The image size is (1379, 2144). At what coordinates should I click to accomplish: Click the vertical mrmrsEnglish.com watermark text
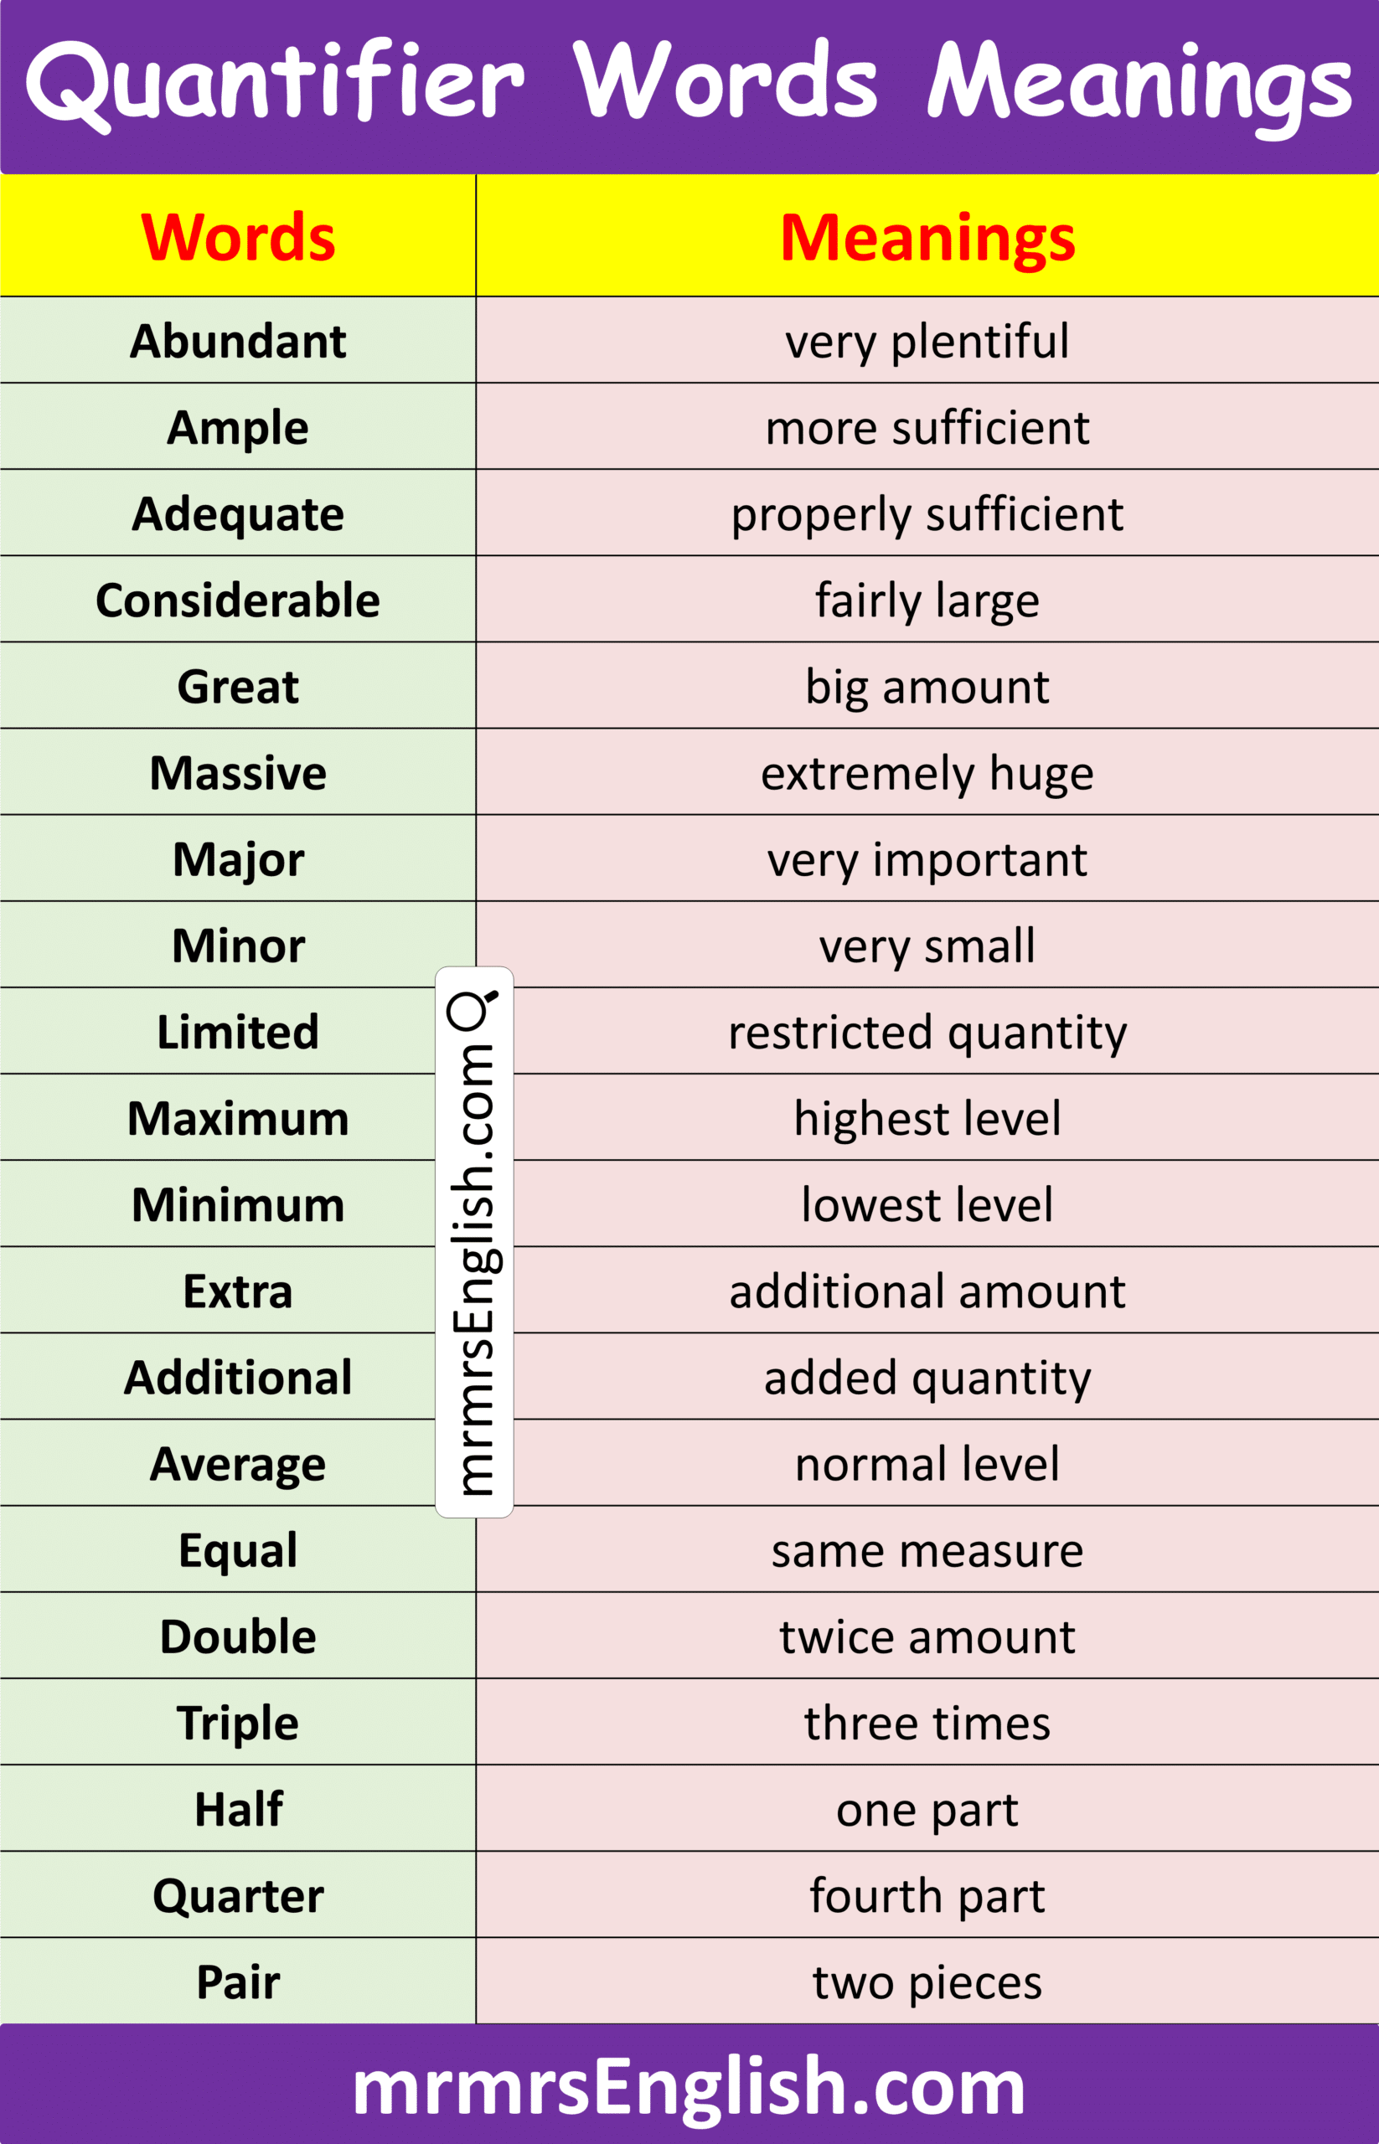click(473, 1270)
